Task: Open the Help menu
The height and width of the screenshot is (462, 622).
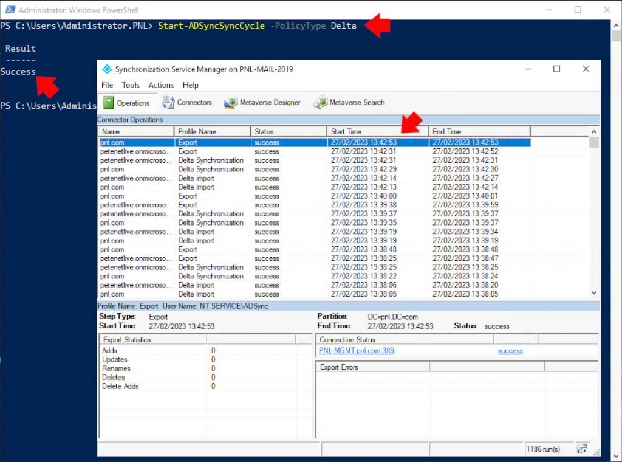Action: 191,85
